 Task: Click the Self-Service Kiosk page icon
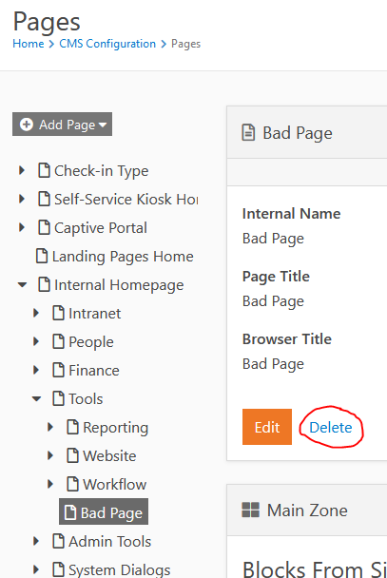coord(45,199)
